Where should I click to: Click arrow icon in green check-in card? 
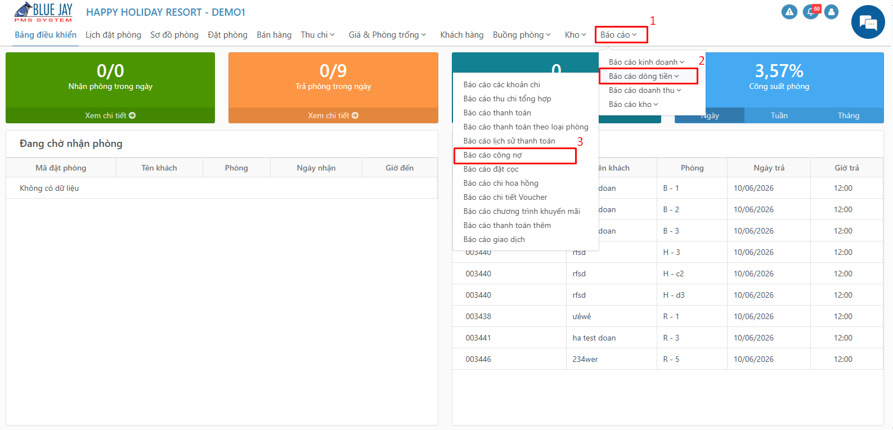click(132, 115)
